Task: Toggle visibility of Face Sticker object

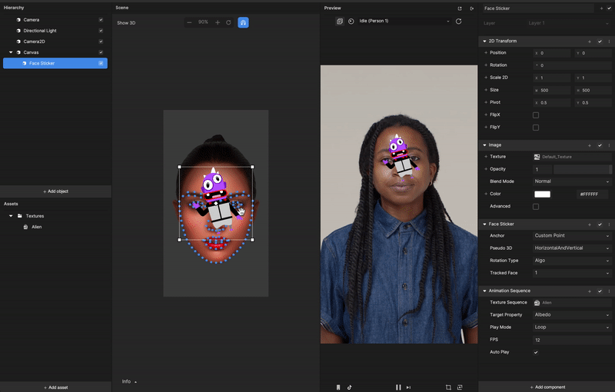Action: tap(101, 63)
